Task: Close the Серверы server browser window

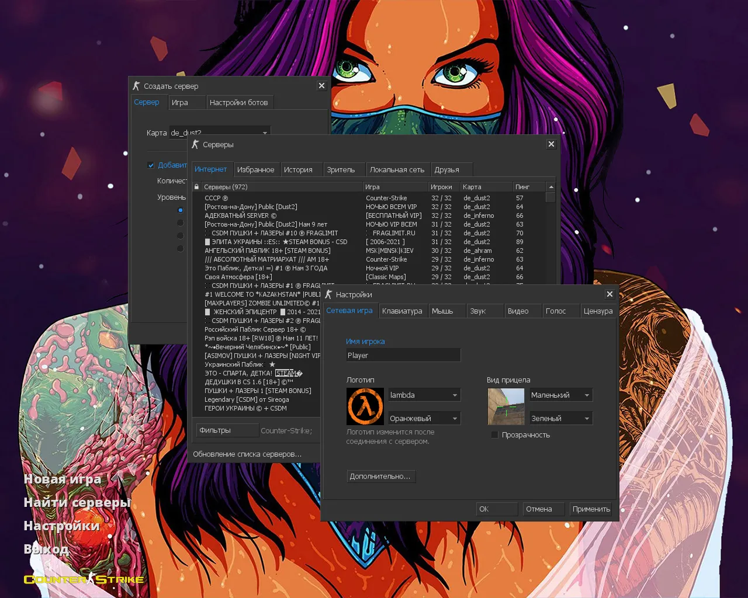Action: tap(551, 144)
